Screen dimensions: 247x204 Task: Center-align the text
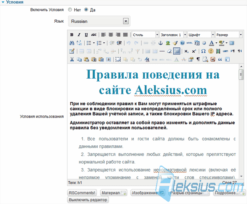click(x=111, y=35)
